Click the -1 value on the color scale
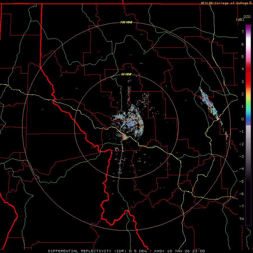 pos(241,132)
